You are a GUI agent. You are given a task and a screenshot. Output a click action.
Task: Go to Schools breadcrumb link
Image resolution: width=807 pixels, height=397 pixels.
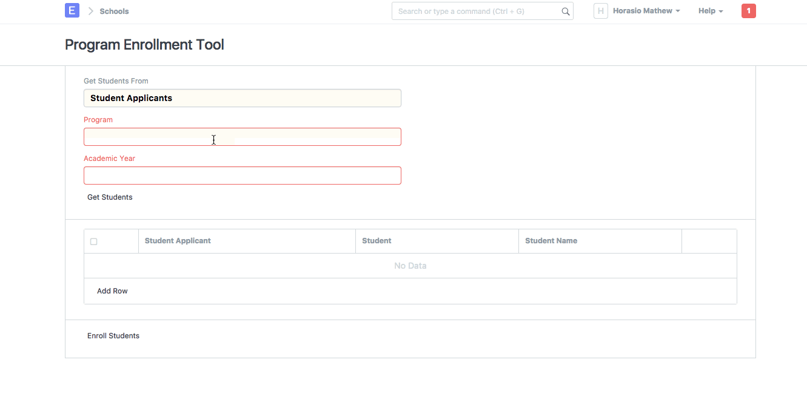click(x=114, y=11)
